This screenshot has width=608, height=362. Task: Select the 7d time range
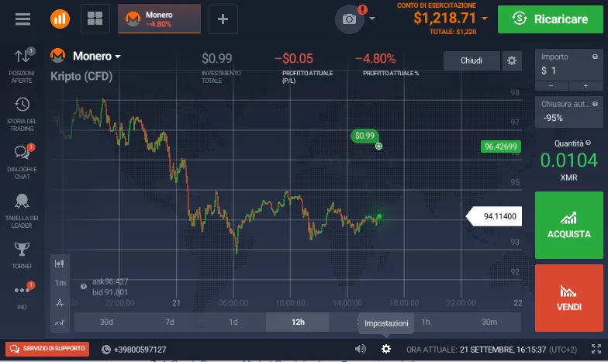pyautogui.click(x=170, y=322)
